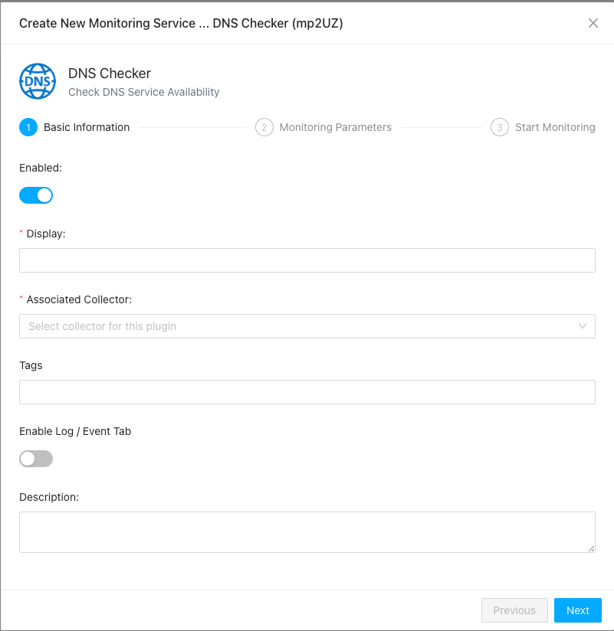This screenshot has height=631, width=614.
Task: Jump to the Start Monitoring step
Action: coord(555,128)
